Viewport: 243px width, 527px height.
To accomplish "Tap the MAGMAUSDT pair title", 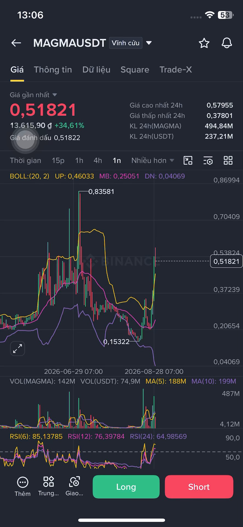I will (70, 43).
